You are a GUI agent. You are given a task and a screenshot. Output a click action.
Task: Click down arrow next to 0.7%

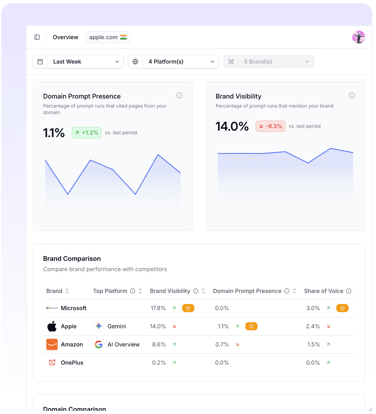click(x=237, y=345)
